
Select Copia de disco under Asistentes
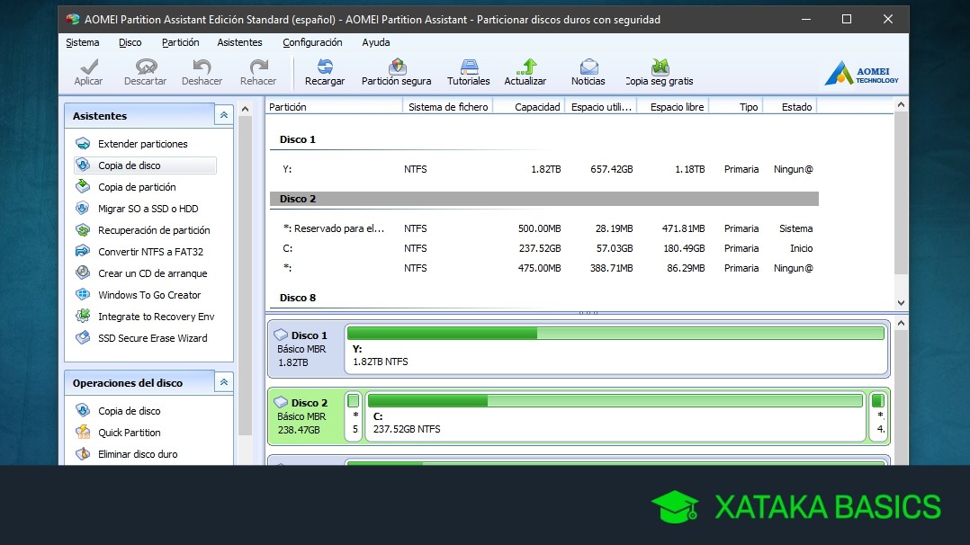[x=145, y=165]
